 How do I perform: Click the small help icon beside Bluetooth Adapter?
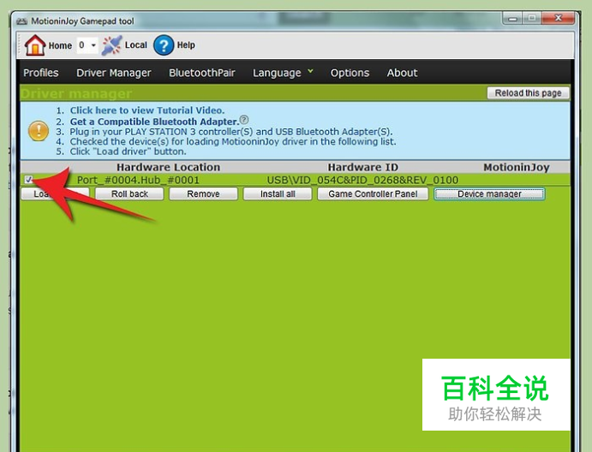tap(244, 120)
